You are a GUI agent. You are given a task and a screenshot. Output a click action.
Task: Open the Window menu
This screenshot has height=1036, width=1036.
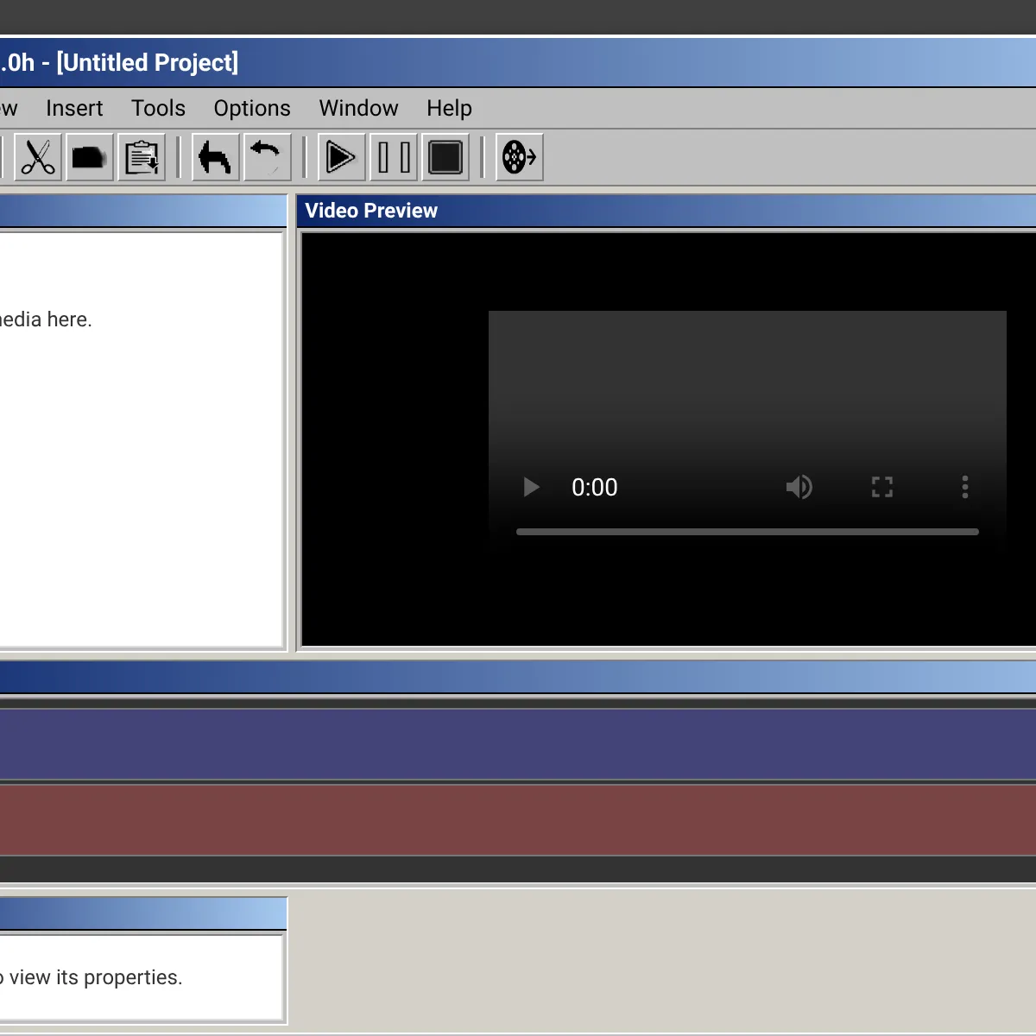[x=358, y=108]
